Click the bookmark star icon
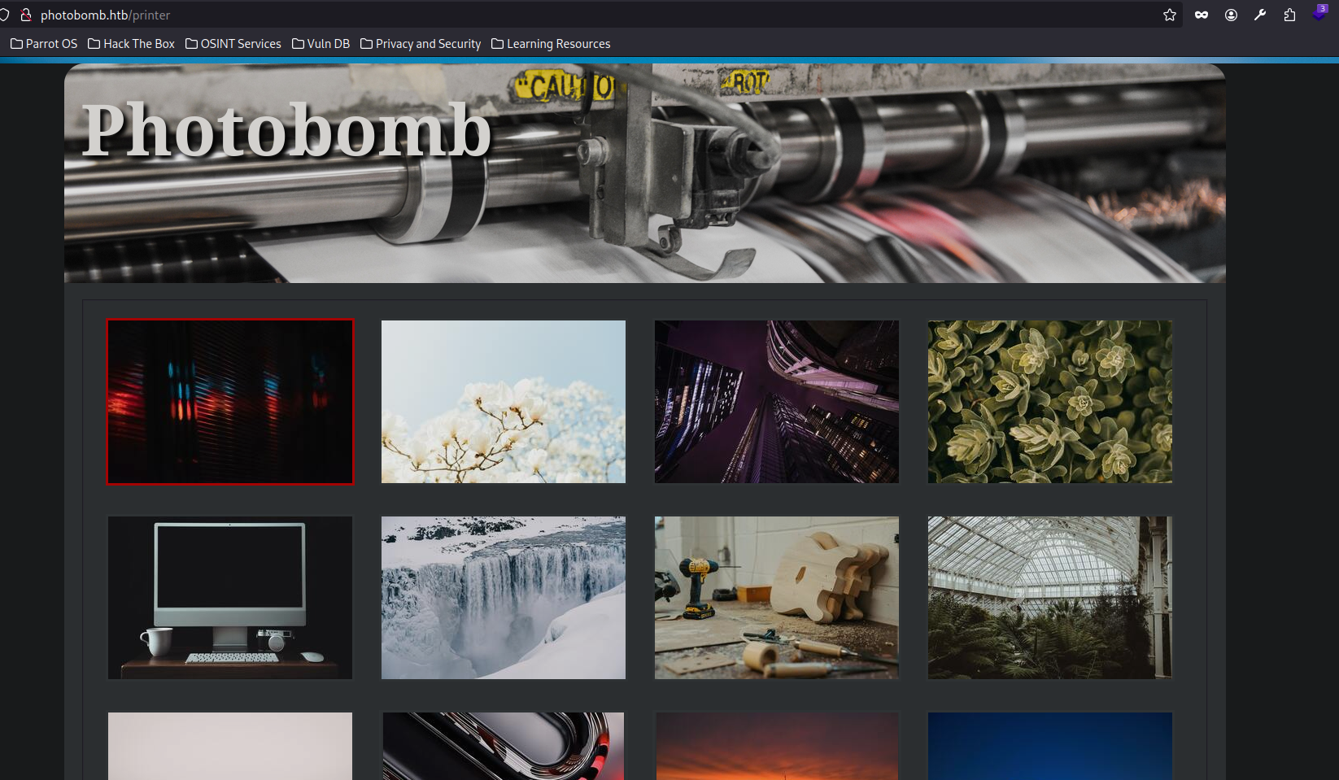Image resolution: width=1339 pixels, height=780 pixels. (x=1170, y=15)
